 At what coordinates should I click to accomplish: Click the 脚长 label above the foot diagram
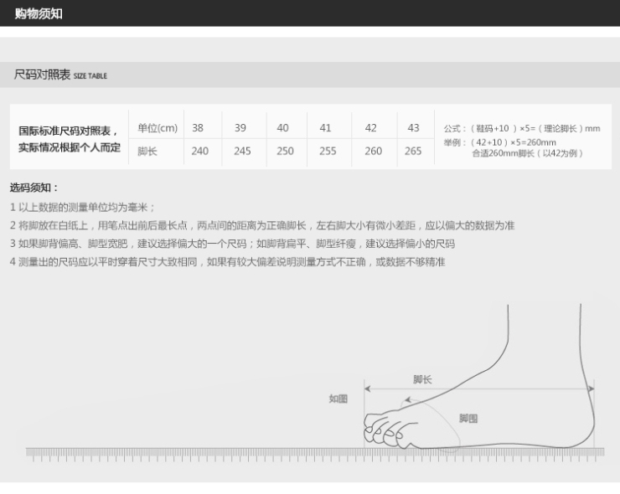[422, 379]
